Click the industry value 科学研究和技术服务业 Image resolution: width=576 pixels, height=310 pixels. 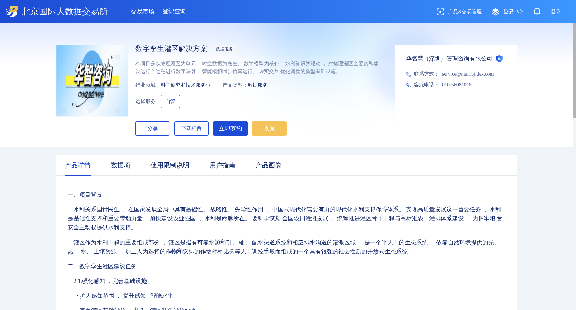[x=186, y=85]
